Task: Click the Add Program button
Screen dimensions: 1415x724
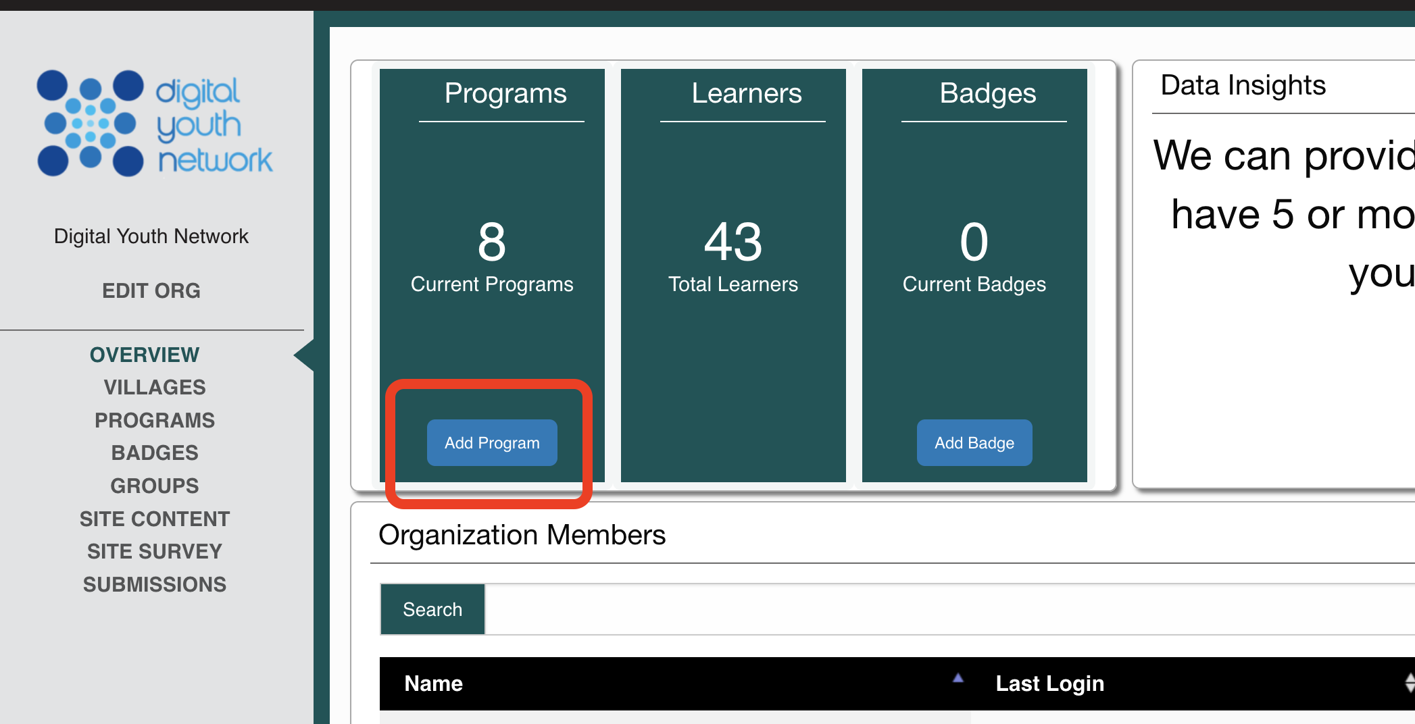Action: pos(492,442)
